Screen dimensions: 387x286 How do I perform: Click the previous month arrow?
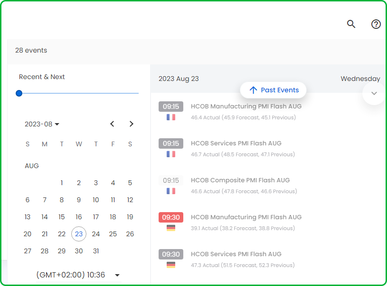[112, 124]
